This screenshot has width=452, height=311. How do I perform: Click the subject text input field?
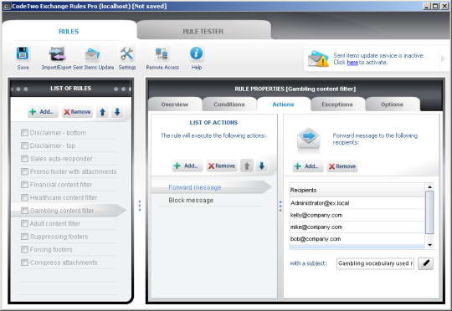(x=375, y=263)
